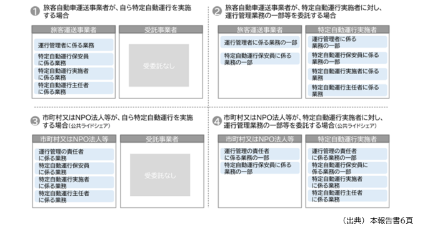This screenshot has width=425, height=232.
Task: Click gray 受委託なし box in case 1
Action: (159, 65)
